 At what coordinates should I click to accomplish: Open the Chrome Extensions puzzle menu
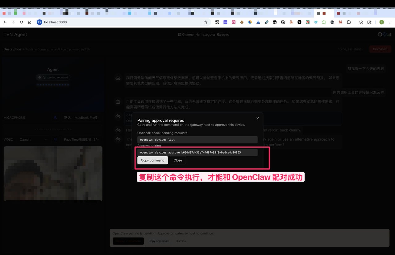349,22
